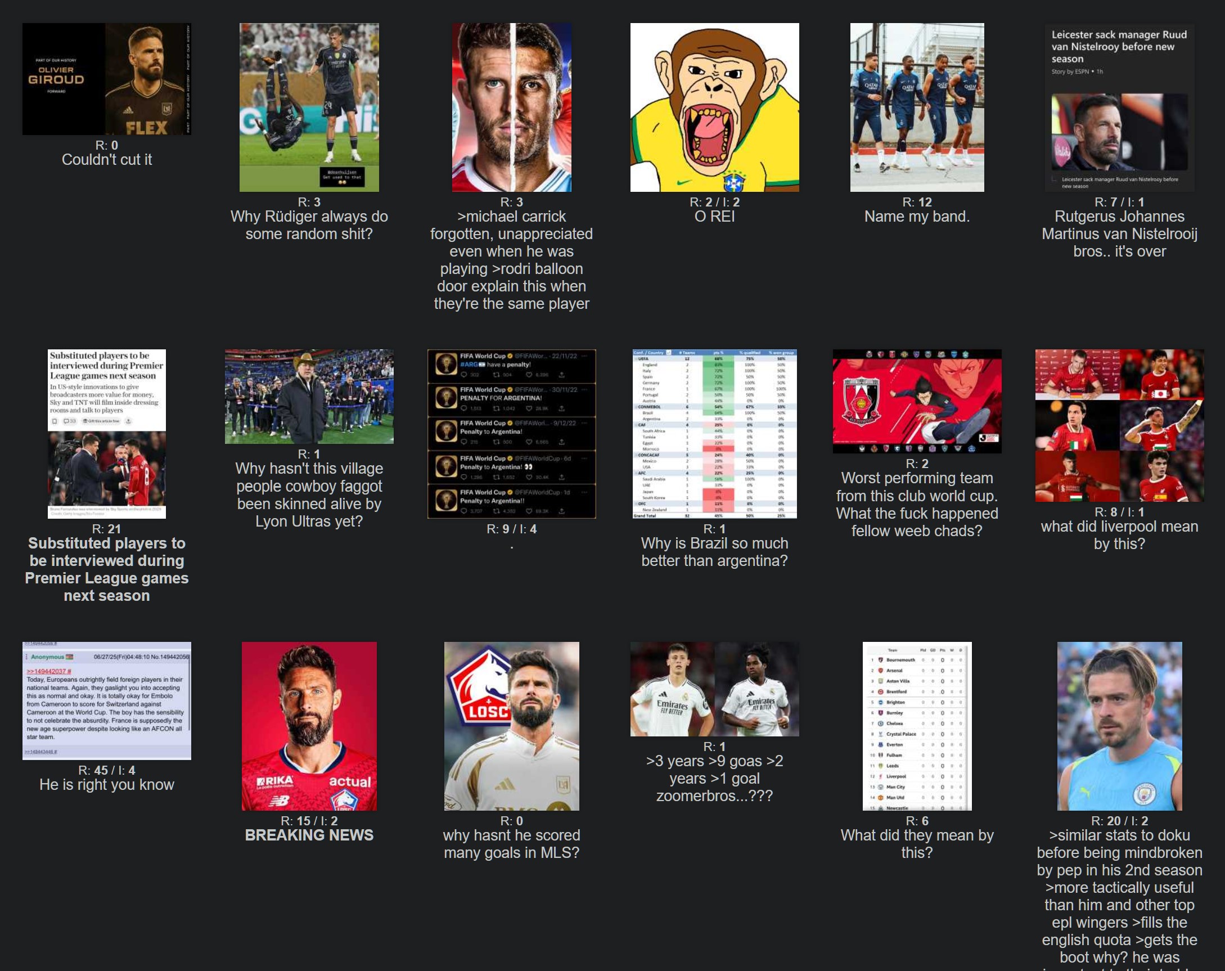Open the confederation stats table thumbnail
This screenshot has height=971, width=1225.
coord(714,434)
